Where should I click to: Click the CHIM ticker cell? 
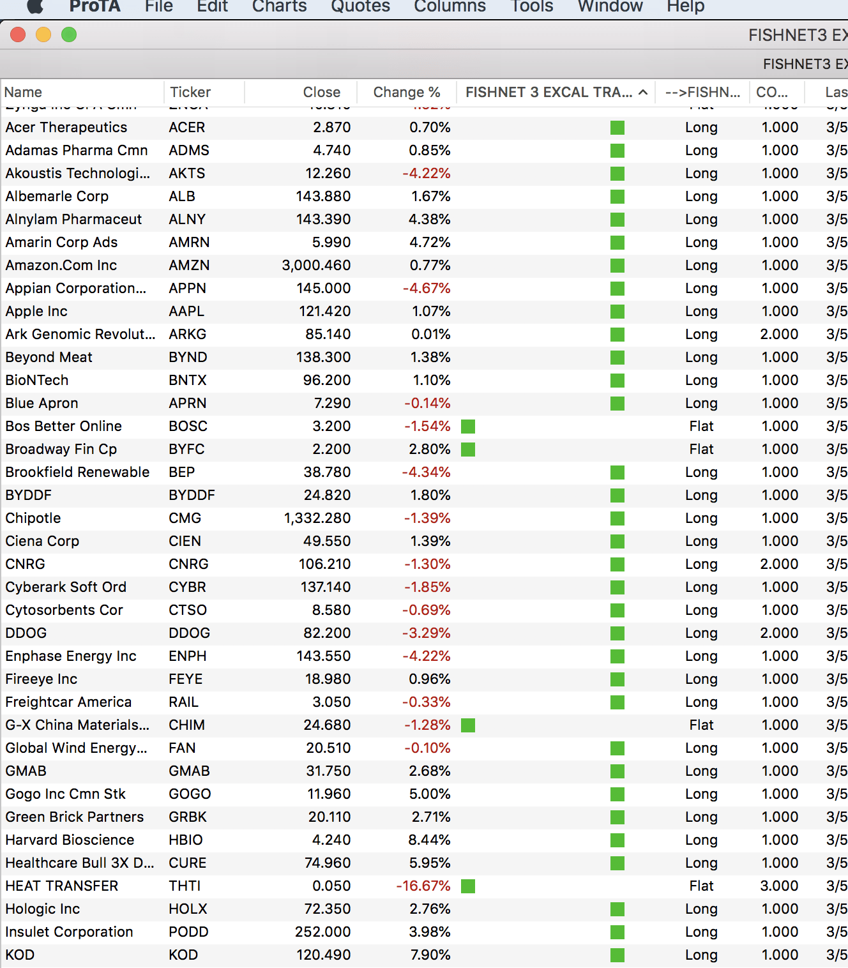coord(186,725)
